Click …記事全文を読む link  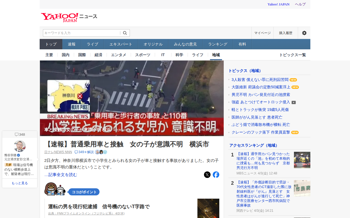click(61, 175)
